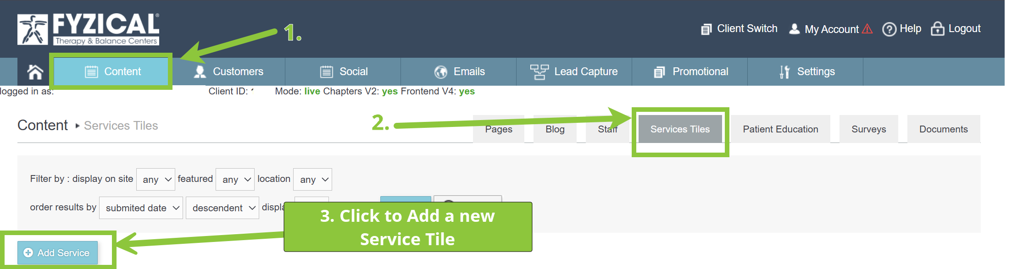Switch to the Patient Education tab
This screenshot has width=1023, height=269.
(x=780, y=129)
